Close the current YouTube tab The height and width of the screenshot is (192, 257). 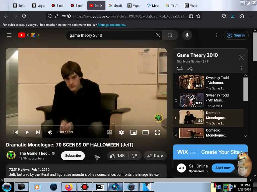pyautogui.click(x=101, y=5)
